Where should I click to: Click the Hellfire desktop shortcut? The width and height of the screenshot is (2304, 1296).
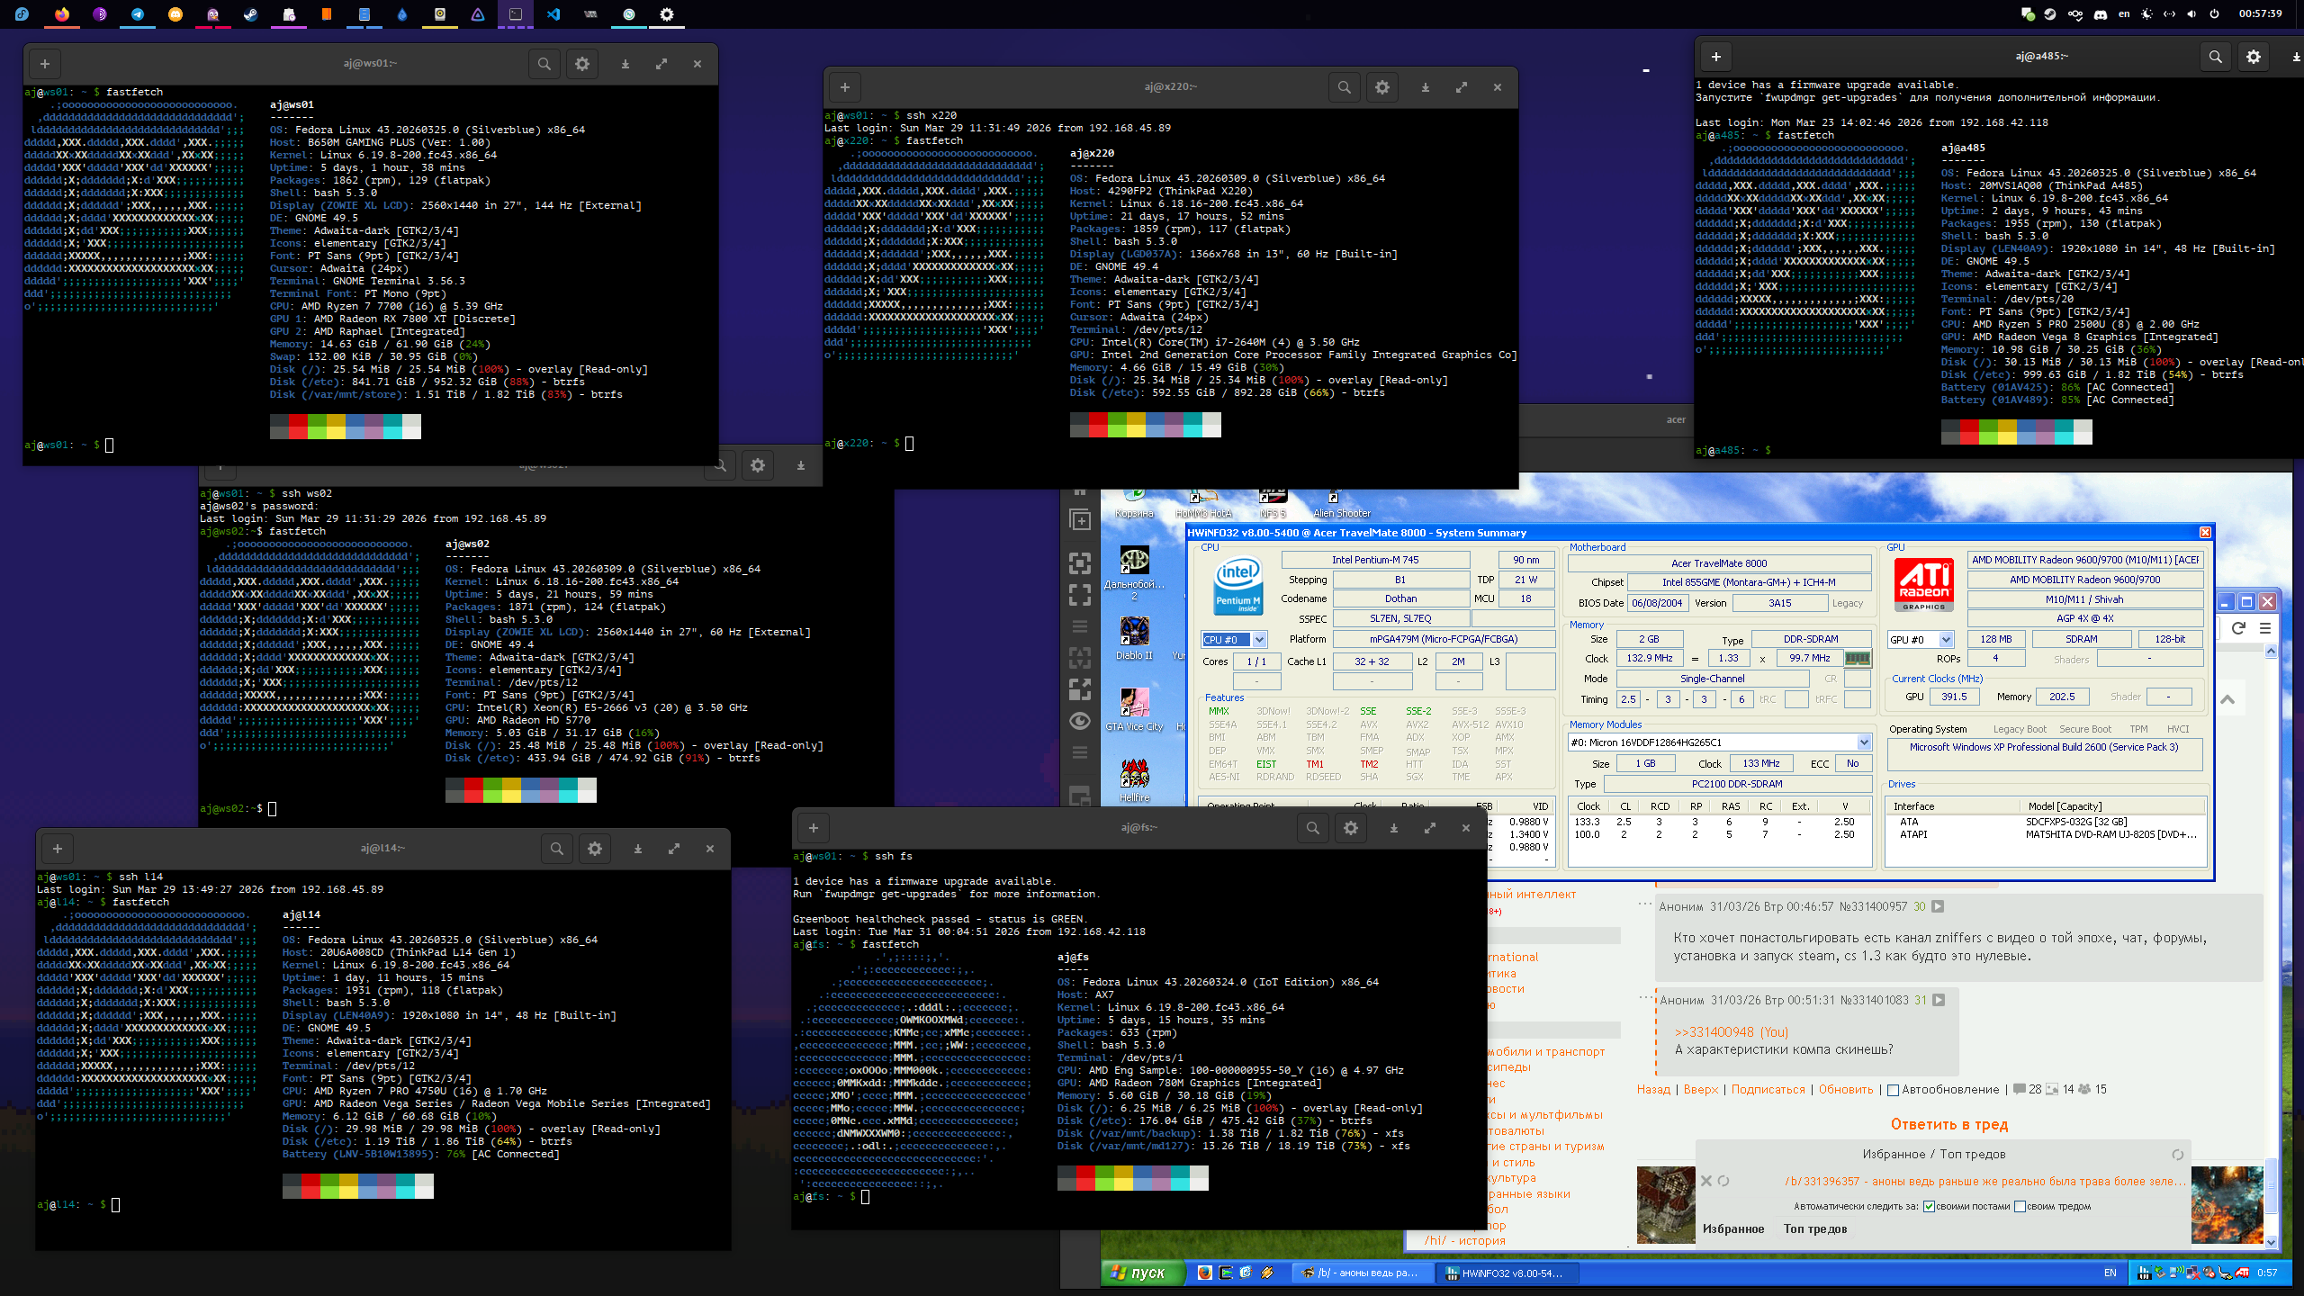tap(1134, 774)
